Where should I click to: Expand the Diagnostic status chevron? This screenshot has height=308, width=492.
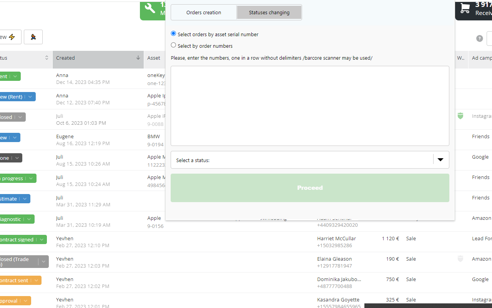click(x=29, y=219)
